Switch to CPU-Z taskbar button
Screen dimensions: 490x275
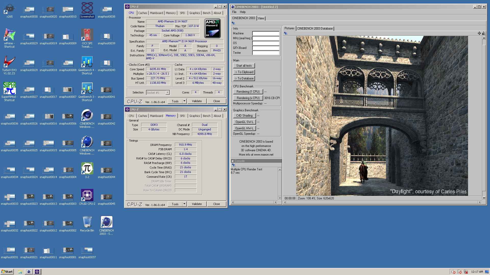pos(37,272)
